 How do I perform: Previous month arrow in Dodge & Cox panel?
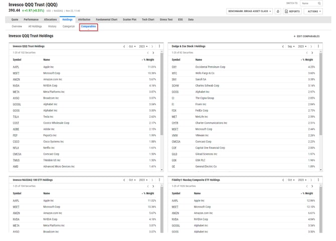point(283,47)
